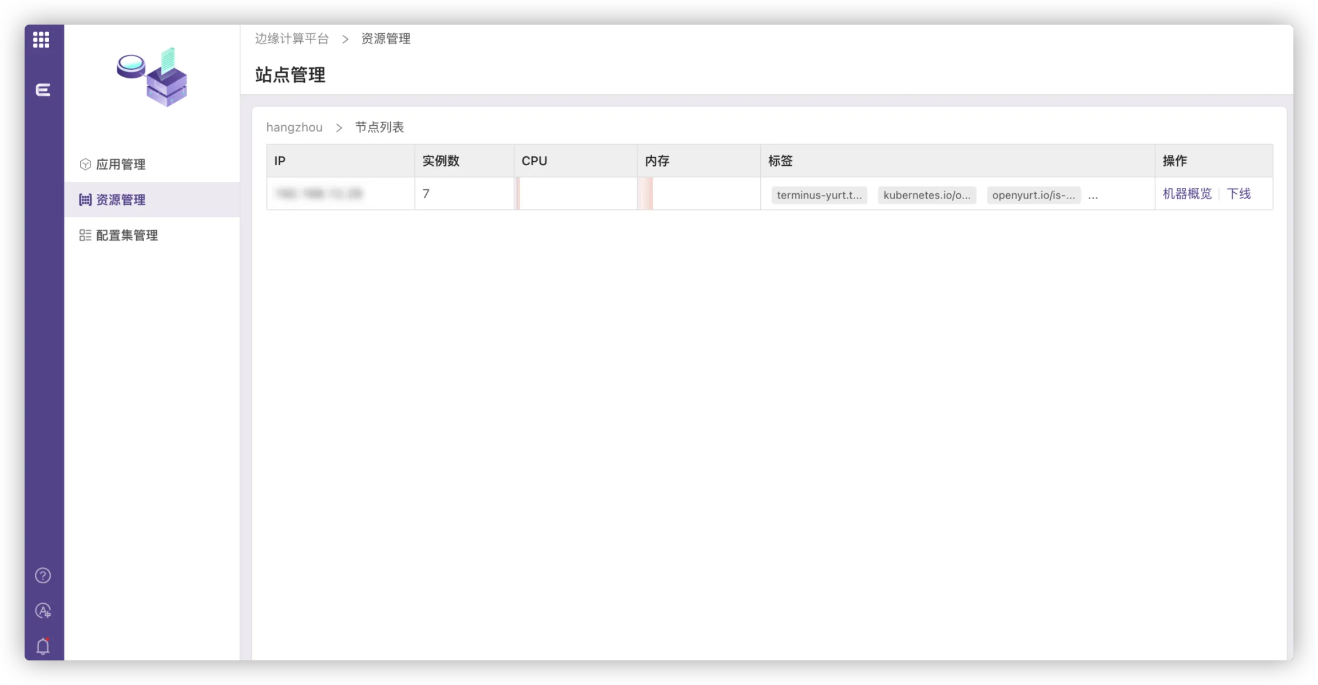The width and height of the screenshot is (1318, 685).
Task: Open the notifications bell icon
Action: coord(43,646)
